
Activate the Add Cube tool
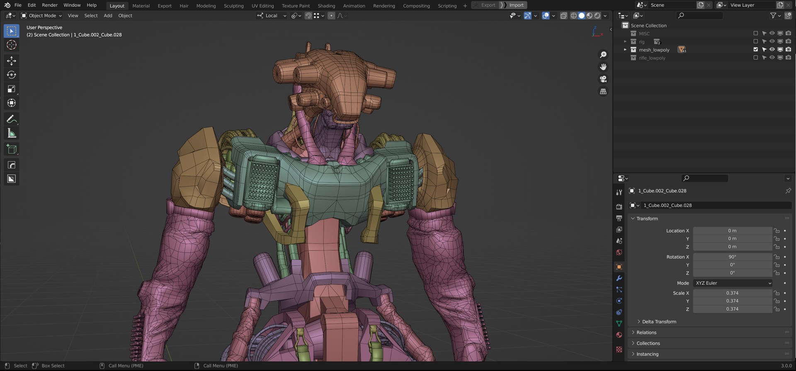[12, 149]
